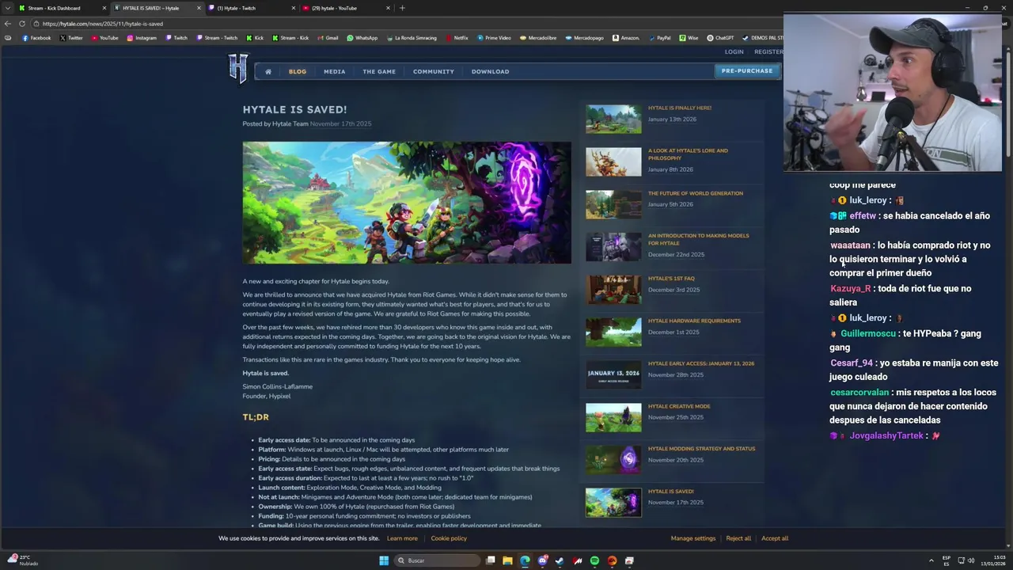
Task: Open the Twitch bookmark
Action: (x=176, y=38)
